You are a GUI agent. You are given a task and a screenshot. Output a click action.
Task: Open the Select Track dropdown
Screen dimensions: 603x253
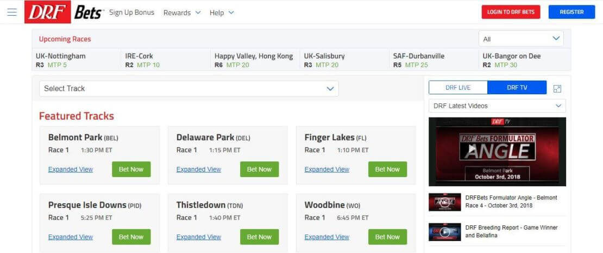pos(189,88)
